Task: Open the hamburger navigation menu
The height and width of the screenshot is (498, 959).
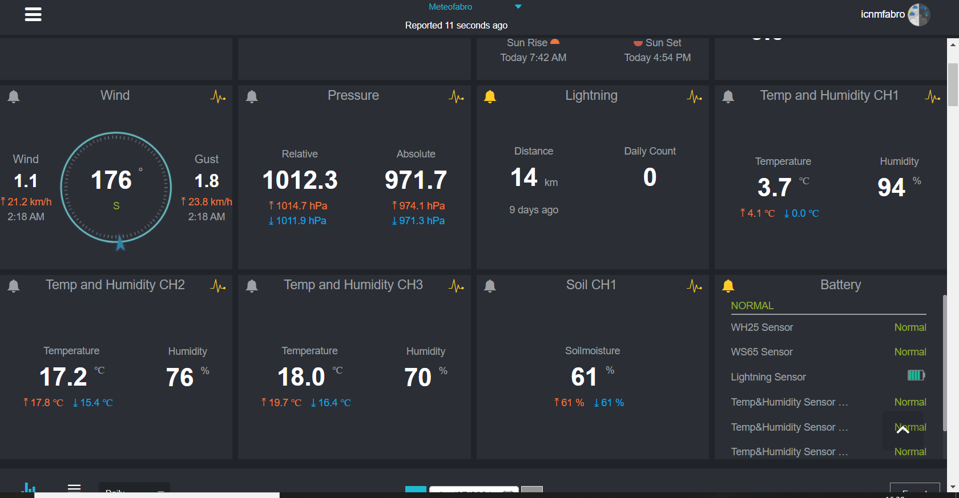Action: coord(33,14)
